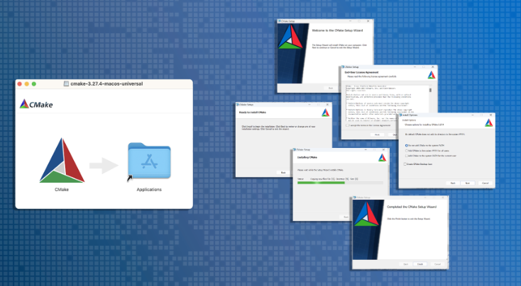Click the CMake logo in Ready to install dialog
The height and width of the screenshot is (286, 521).
coord(326,113)
